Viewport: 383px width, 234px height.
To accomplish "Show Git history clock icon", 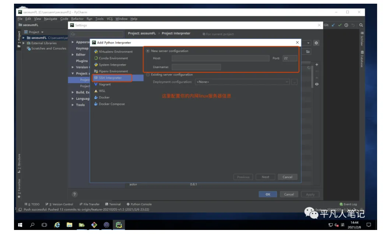I will click(346, 25).
